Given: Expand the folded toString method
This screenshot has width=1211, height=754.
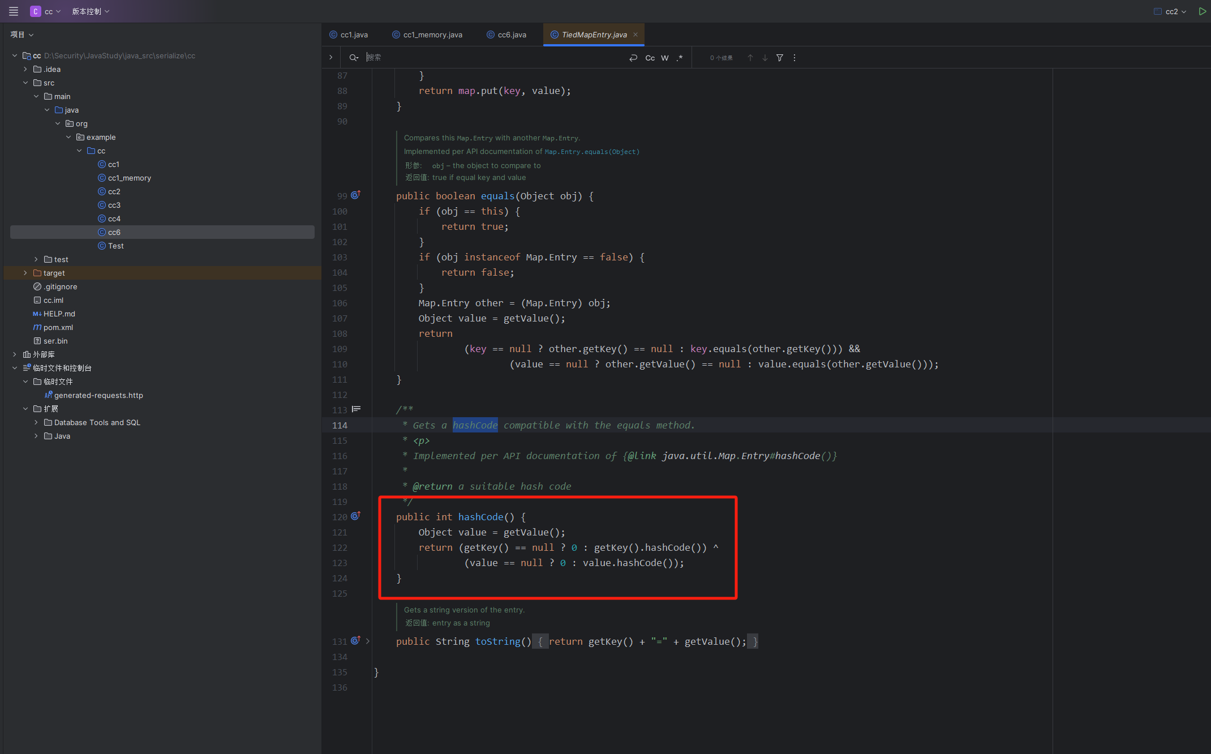Looking at the screenshot, I should click(x=368, y=641).
